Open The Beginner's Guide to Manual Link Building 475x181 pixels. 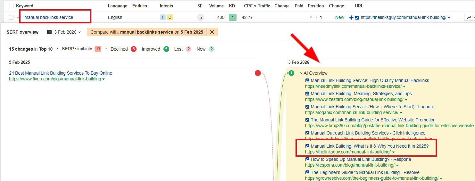coord(365,172)
